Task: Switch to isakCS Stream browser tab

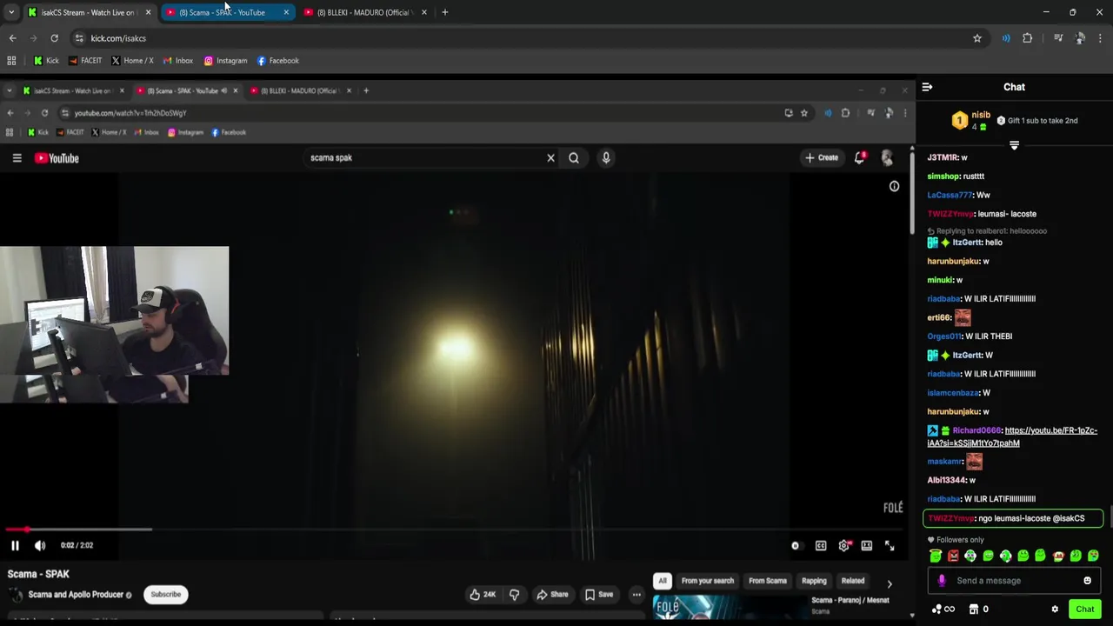Action: 87,12
